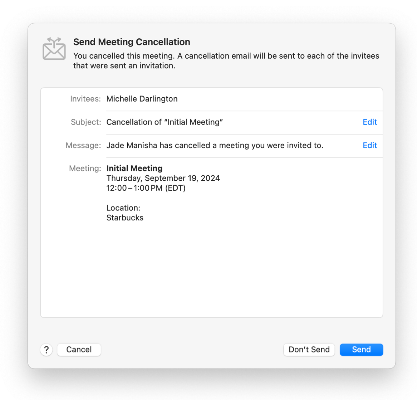Edit the cancellation Message text
Screen dimensions: 417x400
coord(370,145)
